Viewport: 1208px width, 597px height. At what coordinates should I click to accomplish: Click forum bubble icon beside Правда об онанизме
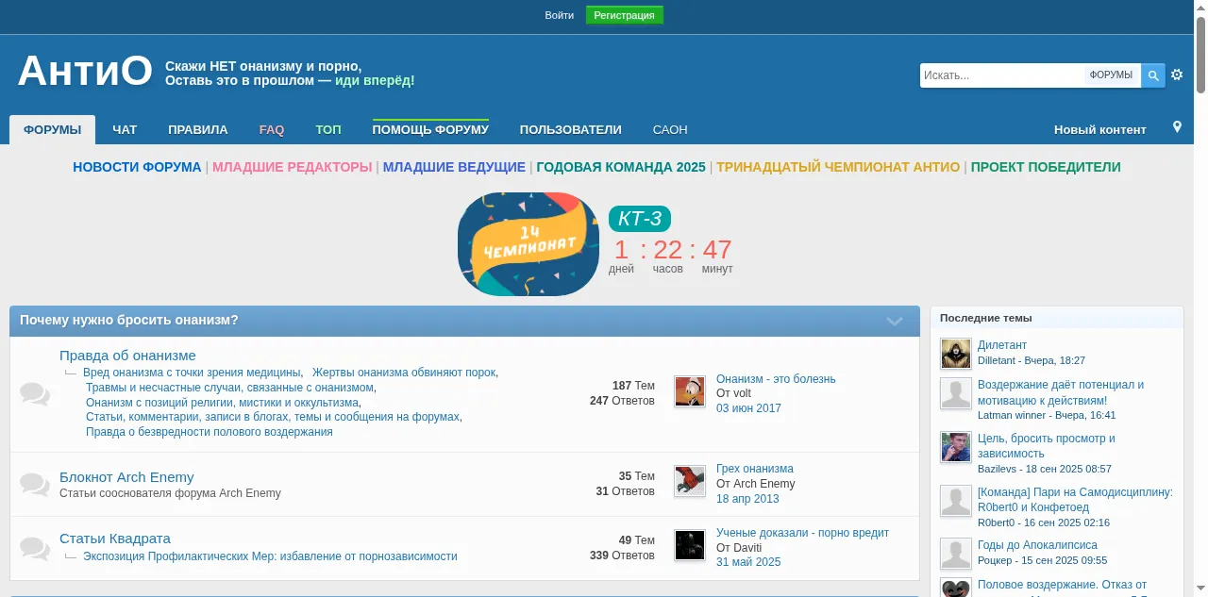35,394
